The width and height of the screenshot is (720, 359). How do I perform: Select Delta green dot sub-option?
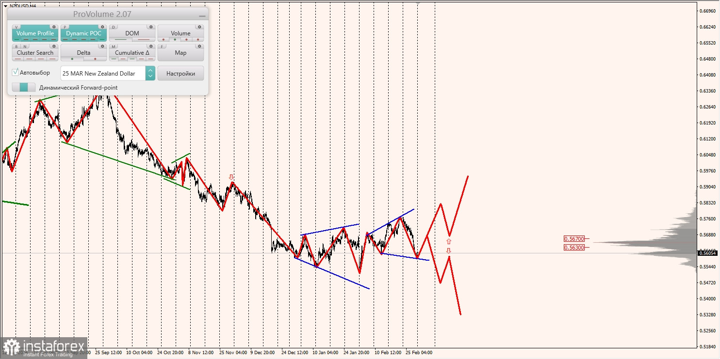(72, 59)
